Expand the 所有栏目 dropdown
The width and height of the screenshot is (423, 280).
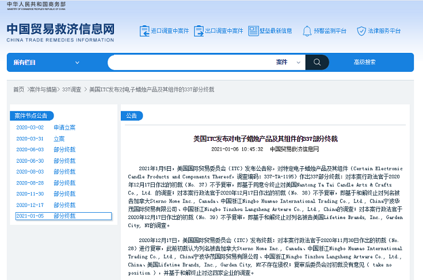(47, 63)
